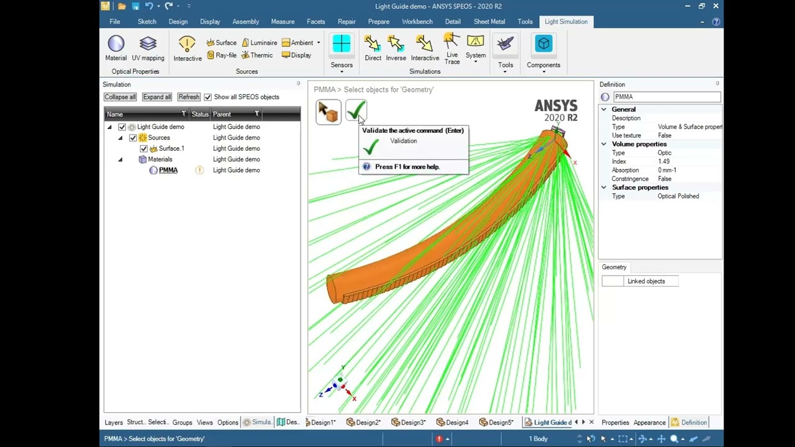Click the Validate green checkmark in viewport
Image resolution: width=795 pixels, height=447 pixels.
tap(356, 112)
